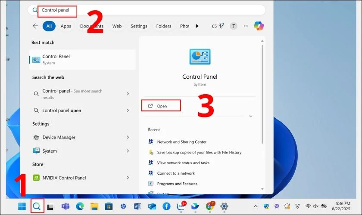Launch Facebook from the taskbar
The width and height of the screenshot is (362, 215).
pyautogui.click(x=166, y=206)
